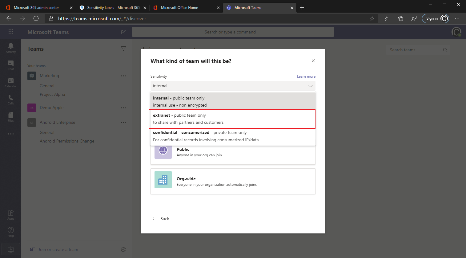This screenshot has width=466, height=258.
Task: Open browser Collections
Action: [x=400, y=19]
